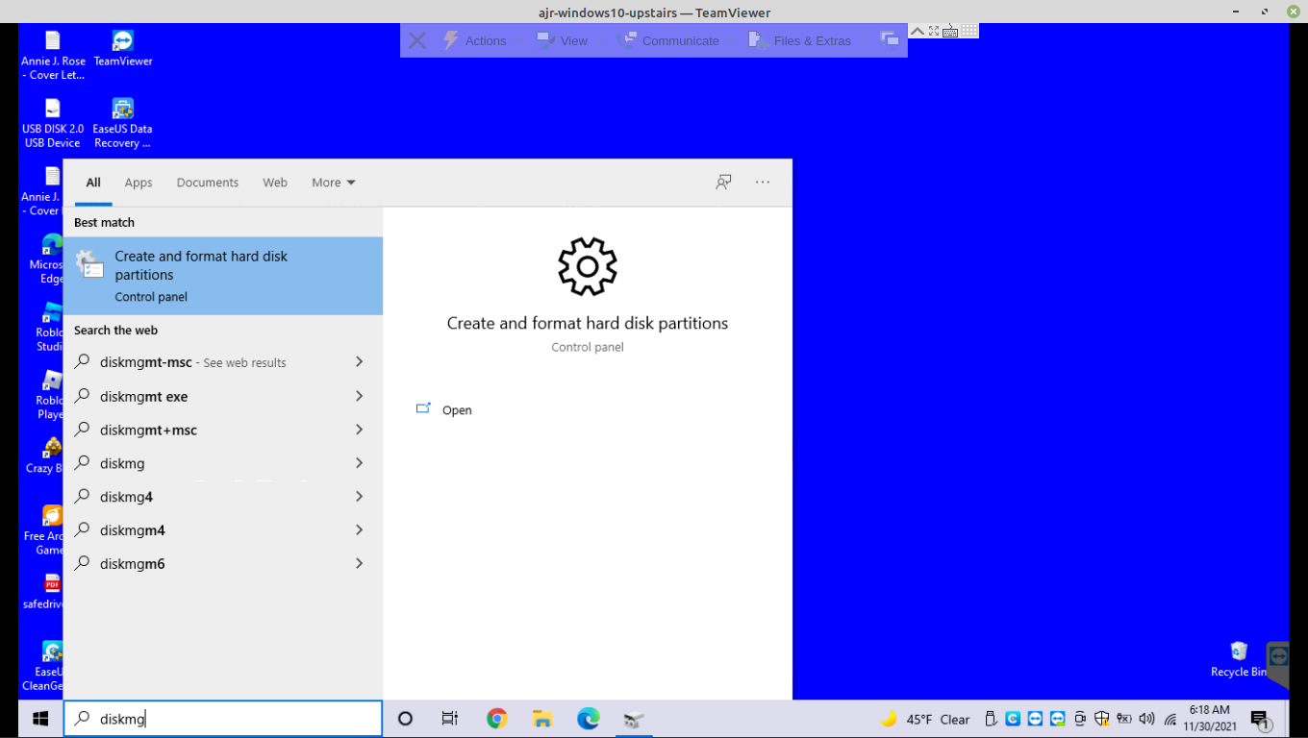Click the Task View taskbar icon

point(449,719)
